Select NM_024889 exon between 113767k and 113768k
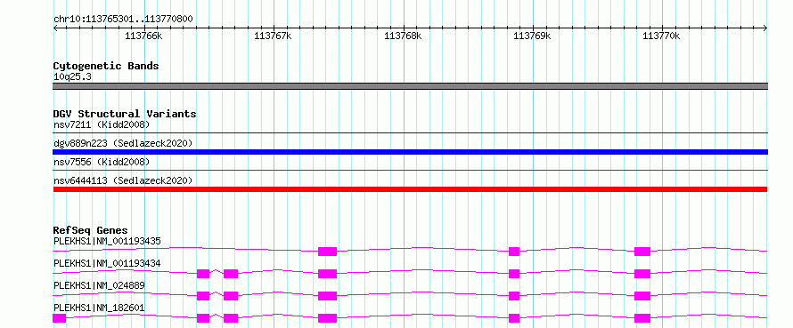This screenshot has width=793, height=328. [x=327, y=296]
